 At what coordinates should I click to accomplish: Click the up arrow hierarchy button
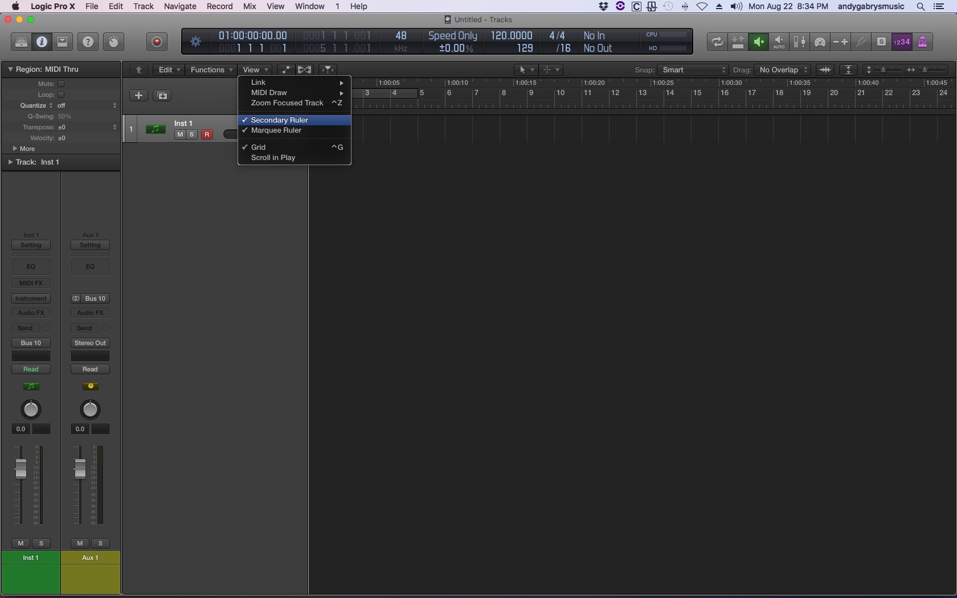tap(138, 69)
